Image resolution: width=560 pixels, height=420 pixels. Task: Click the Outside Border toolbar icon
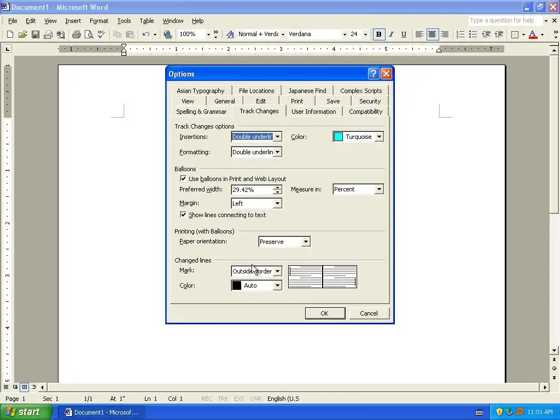[515, 34]
